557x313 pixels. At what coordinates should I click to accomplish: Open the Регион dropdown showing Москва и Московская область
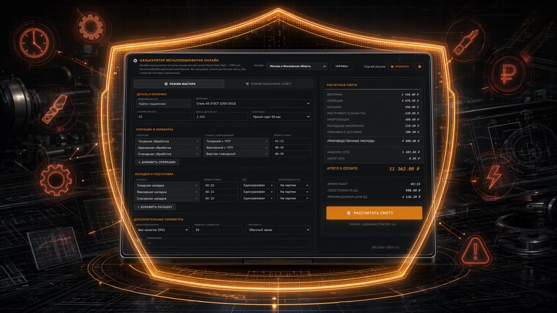tap(297, 66)
